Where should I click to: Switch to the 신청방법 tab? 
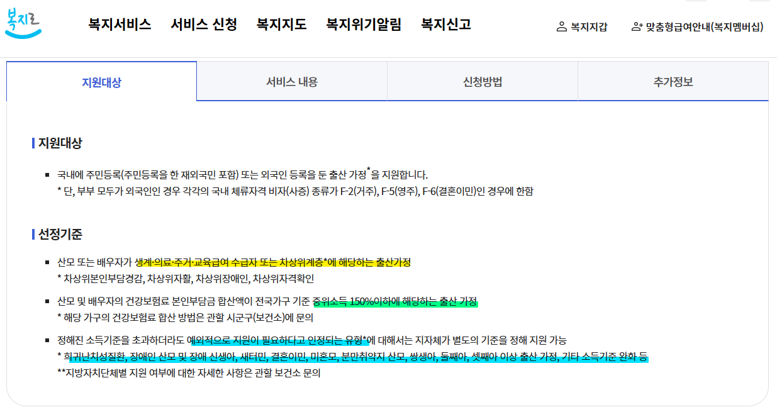[x=483, y=82]
